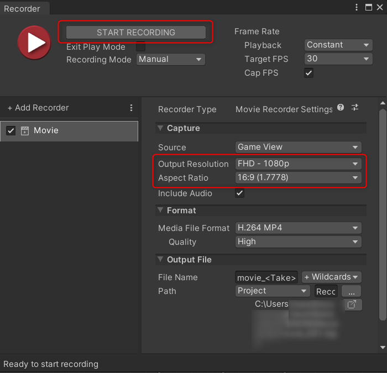Open recorder list options menu

coord(131,108)
